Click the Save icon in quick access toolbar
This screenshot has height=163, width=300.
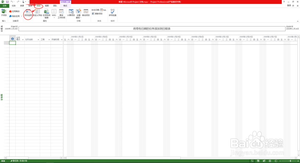click(x=7, y=2)
